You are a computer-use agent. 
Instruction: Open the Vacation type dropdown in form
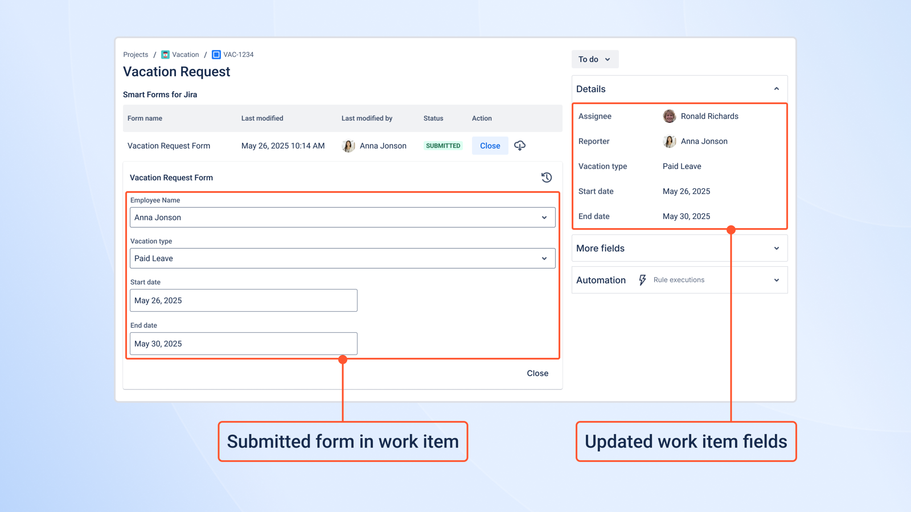pyautogui.click(x=343, y=258)
